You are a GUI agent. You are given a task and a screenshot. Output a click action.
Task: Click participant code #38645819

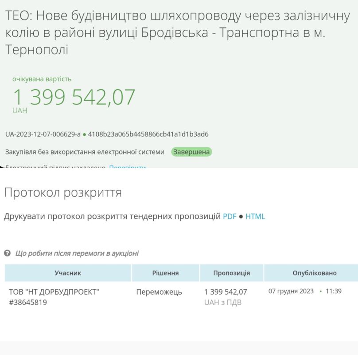(x=28, y=302)
